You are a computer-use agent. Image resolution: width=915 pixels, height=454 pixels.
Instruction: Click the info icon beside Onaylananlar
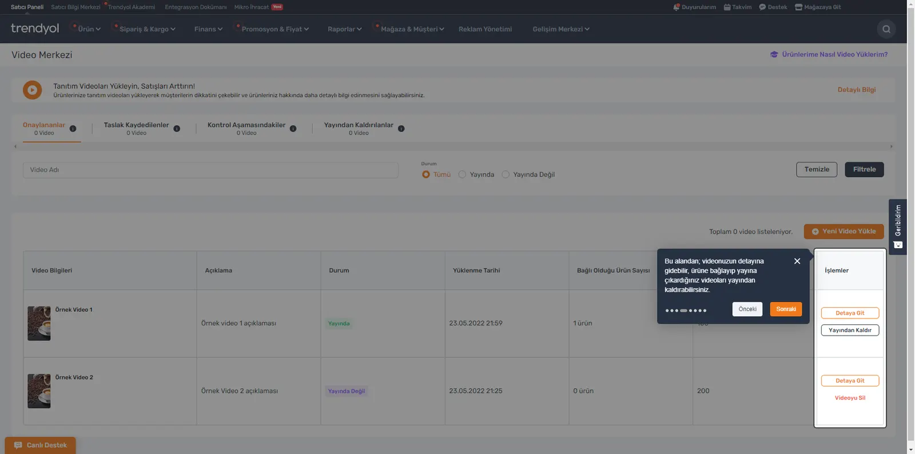(73, 129)
